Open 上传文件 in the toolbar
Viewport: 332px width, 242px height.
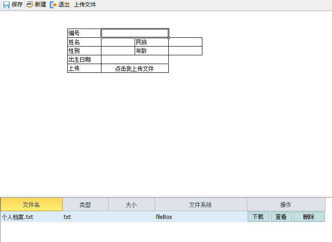pyautogui.click(x=85, y=5)
